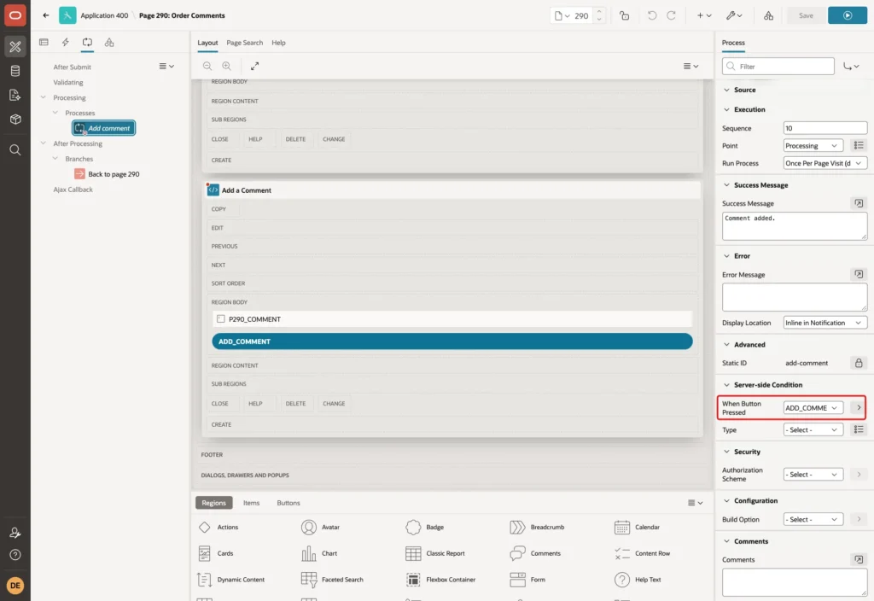
Task: Select the ADD_COMMENT button in layout
Action: pos(452,341)
